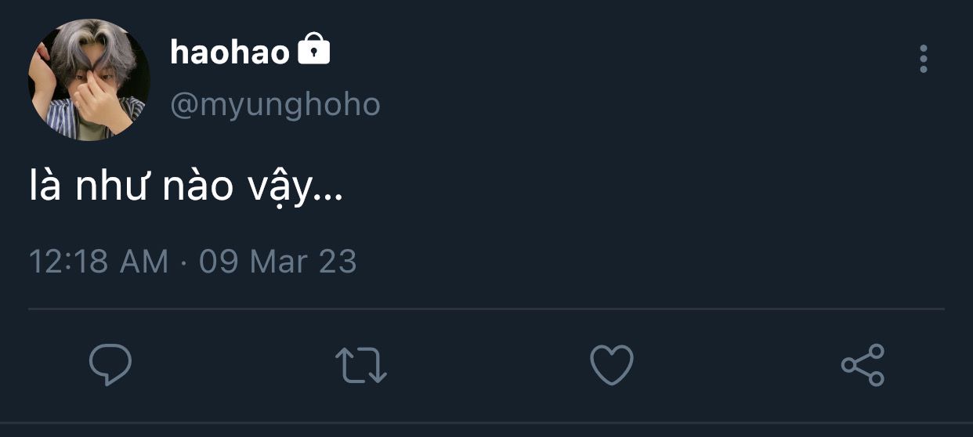Open the three-dot more options menu

point(924,59)
